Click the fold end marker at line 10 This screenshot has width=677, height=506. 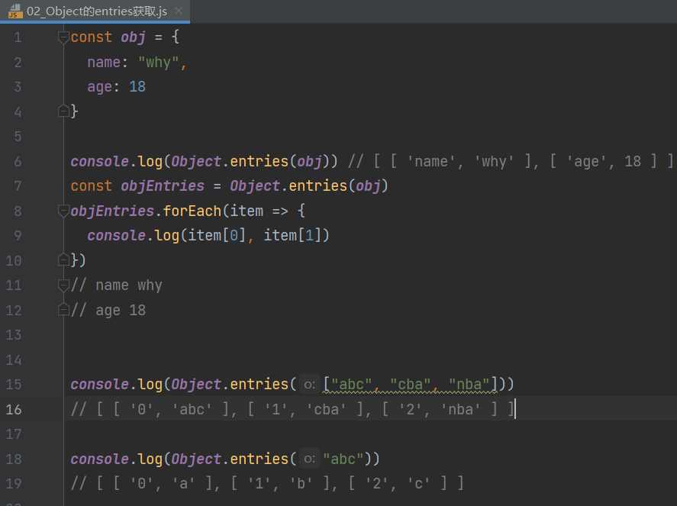63,260
